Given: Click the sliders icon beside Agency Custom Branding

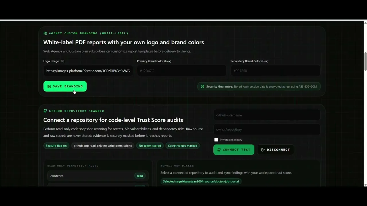Looking at the screenshot, I should tap(45, 33).
